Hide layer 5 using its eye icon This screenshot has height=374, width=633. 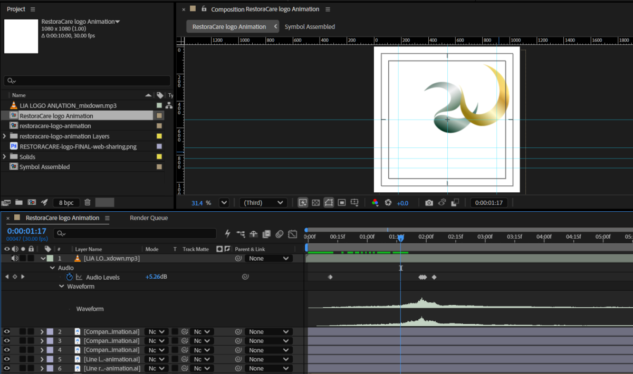point(7,359)
